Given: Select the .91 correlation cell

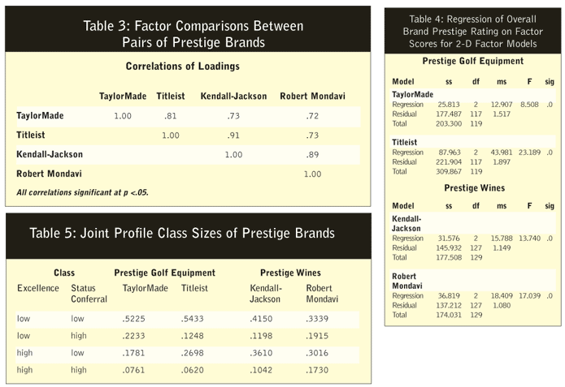Looking at the screenshot, I should [233, 135].
